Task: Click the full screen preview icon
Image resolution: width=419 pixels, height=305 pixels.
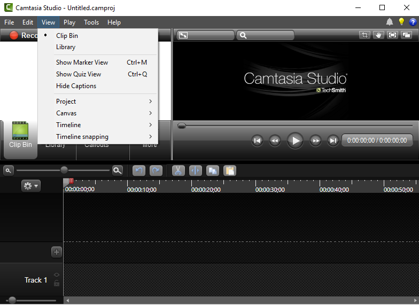Action: tap(392, 35)
